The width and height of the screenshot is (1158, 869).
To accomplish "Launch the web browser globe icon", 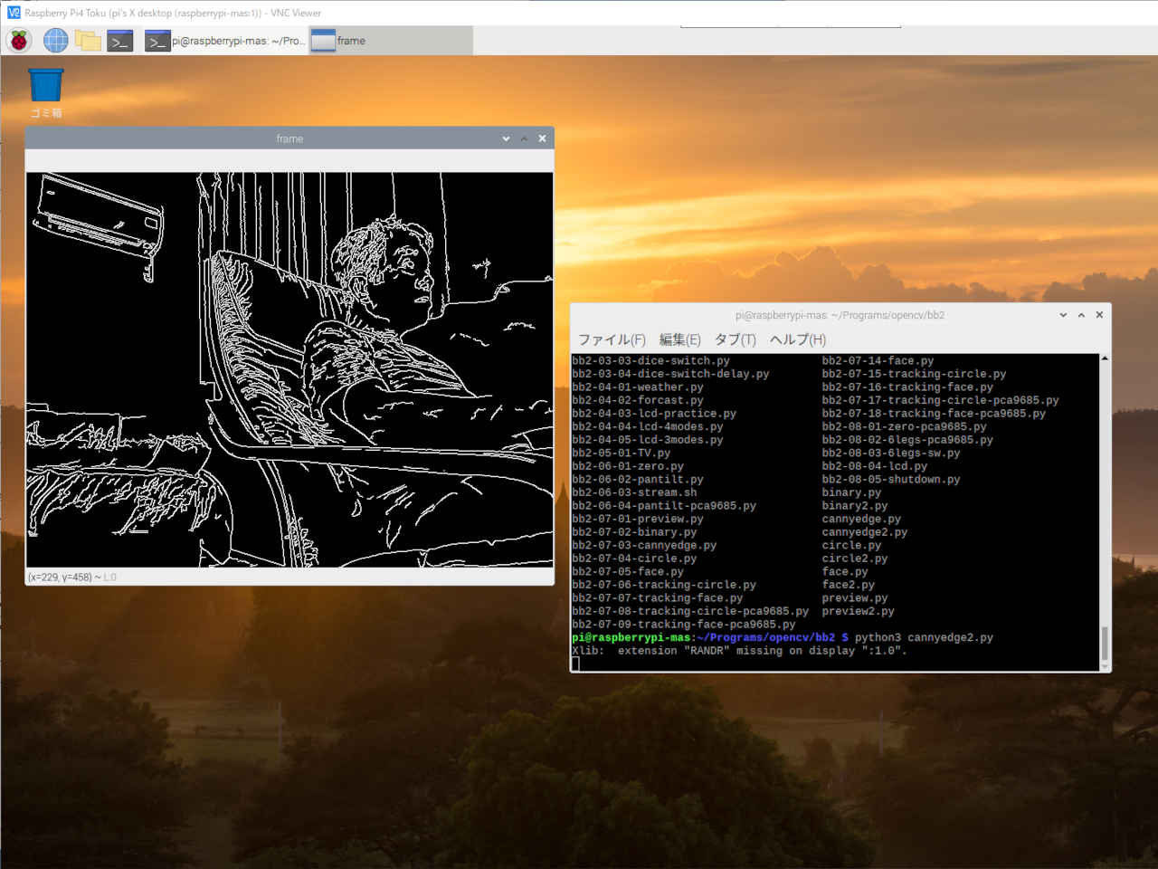I will (x=56, y=41).
